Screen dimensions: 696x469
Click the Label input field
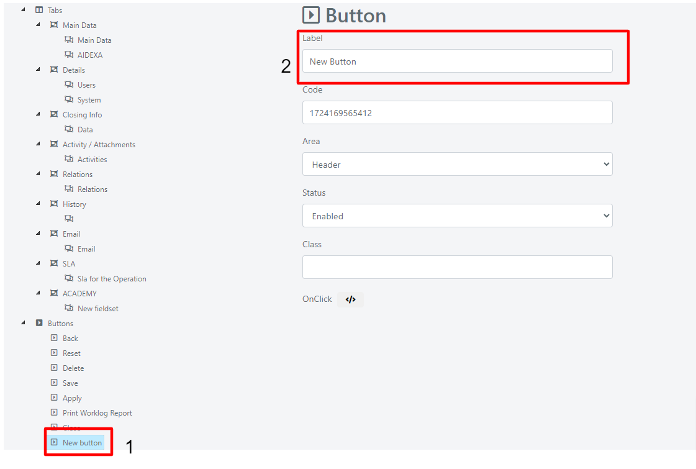pos(457,61)
